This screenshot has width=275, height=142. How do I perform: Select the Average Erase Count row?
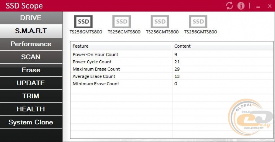point(172,76)
